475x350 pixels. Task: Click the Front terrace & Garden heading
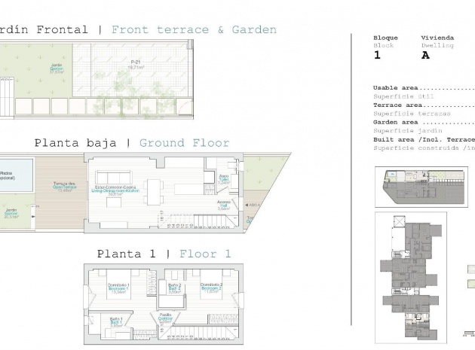[194, 30]
